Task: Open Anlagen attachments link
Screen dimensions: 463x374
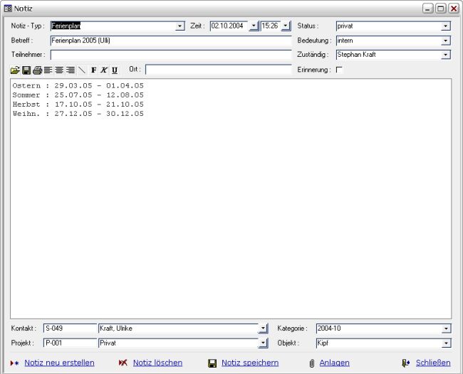Action: [x=334, y=363]
